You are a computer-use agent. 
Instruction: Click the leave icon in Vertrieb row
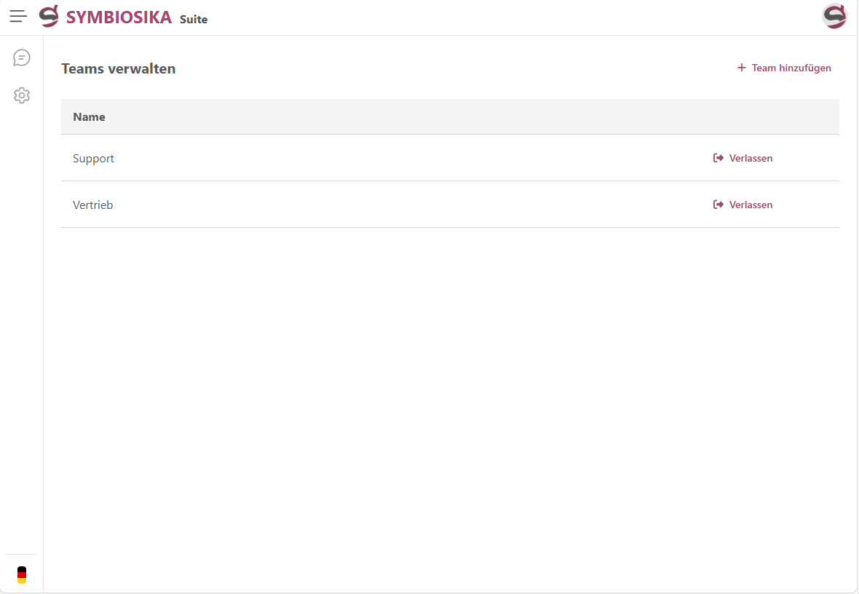(x=719, y=205)
